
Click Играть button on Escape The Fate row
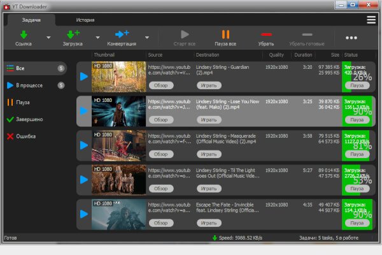(x=209, y=223)
